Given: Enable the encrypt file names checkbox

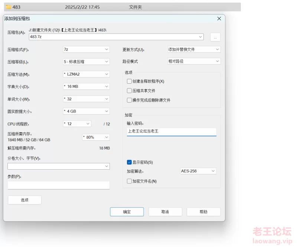Looking at the screenshot, I should coord(129,181).
